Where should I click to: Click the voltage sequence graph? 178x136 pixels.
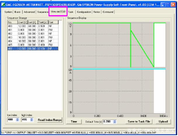pos(119,45)
